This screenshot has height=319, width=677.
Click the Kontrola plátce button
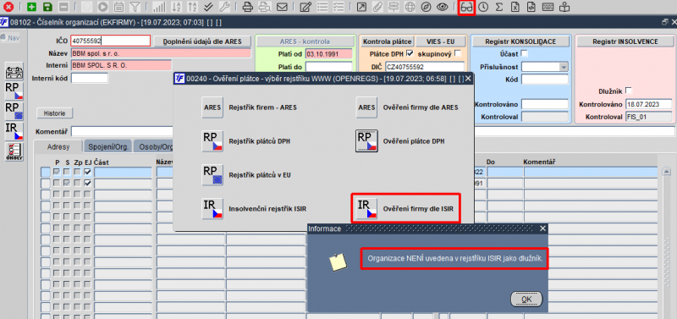[x=388, y=41]
